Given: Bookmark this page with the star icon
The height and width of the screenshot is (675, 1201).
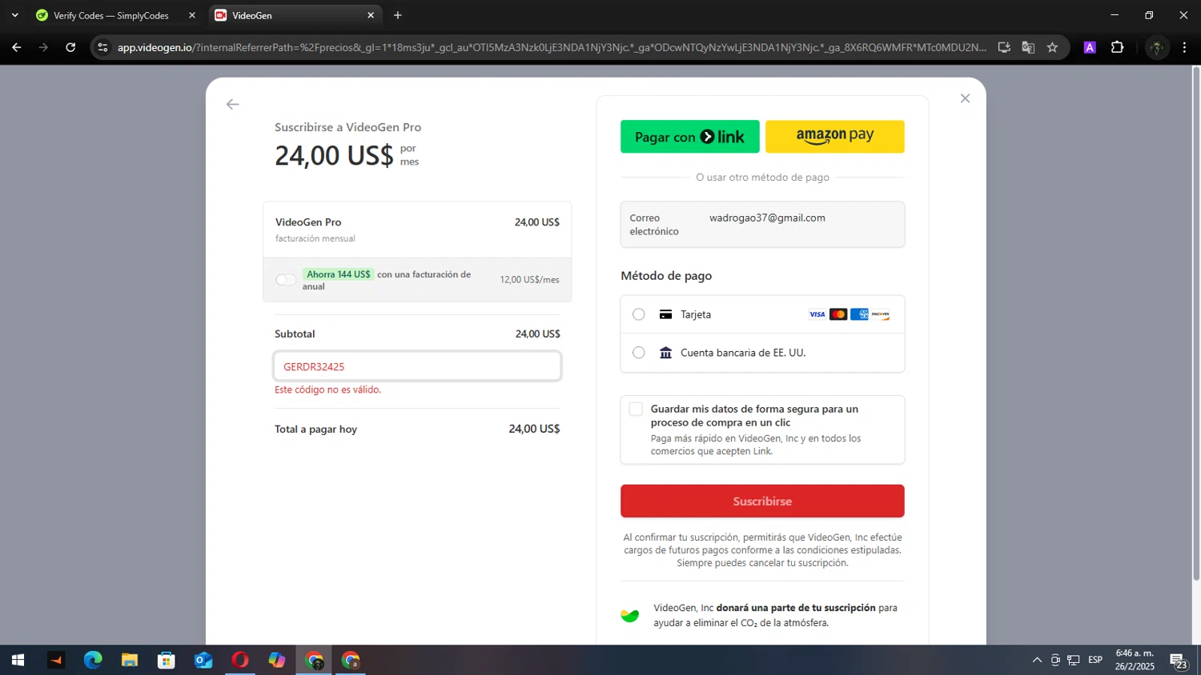Looking at the screenshot, I should [x=1052, y=47].
